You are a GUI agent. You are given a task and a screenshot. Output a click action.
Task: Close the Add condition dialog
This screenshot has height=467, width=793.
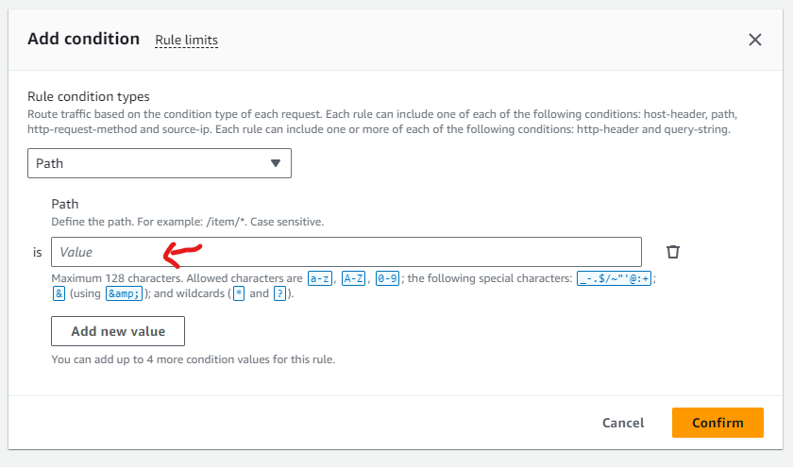pyautogui.click(x=754, y=40)
